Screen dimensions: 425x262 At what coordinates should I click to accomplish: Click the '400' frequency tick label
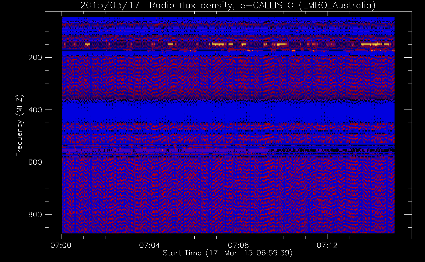[35, 110]
